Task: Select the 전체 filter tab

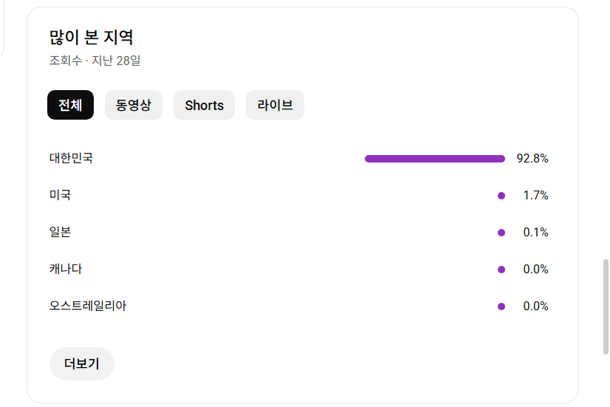Action: (x=70, y=105)
